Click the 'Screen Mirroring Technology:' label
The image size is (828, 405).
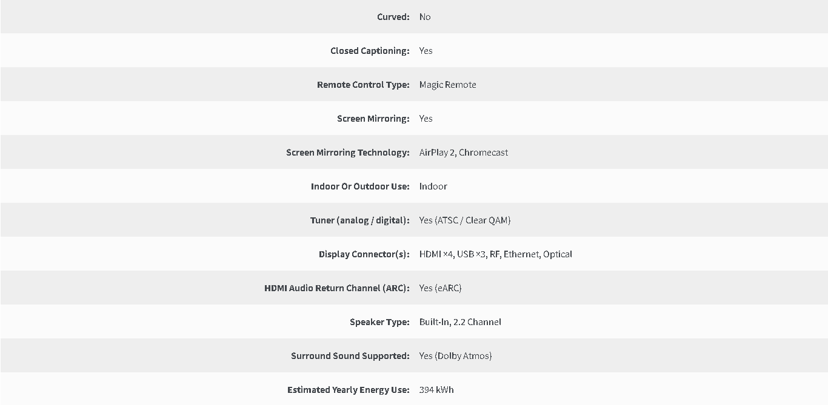[348, 153]
